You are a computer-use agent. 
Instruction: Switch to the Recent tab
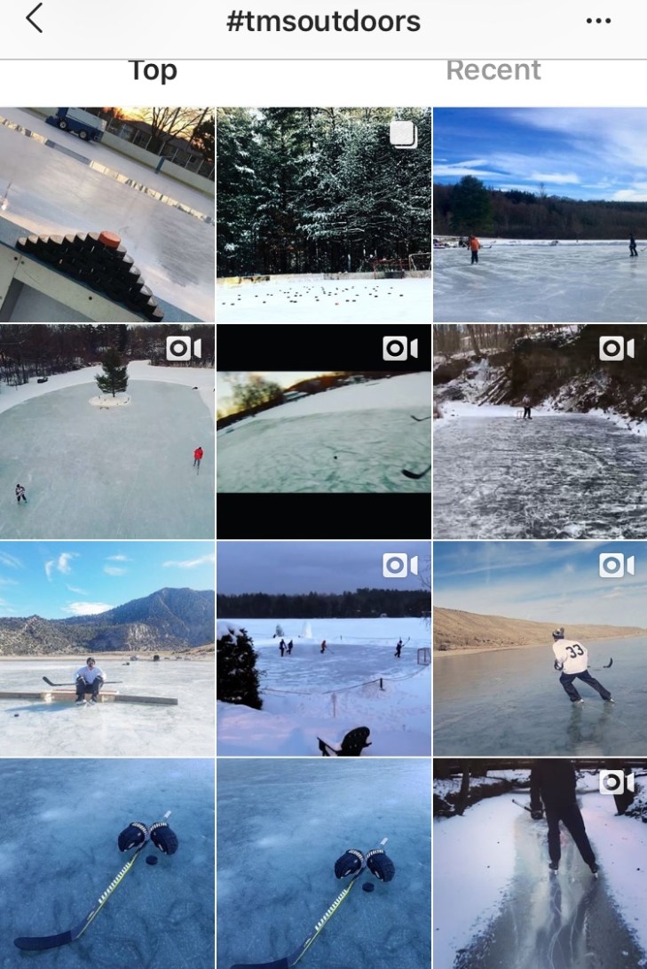[493, 70]
